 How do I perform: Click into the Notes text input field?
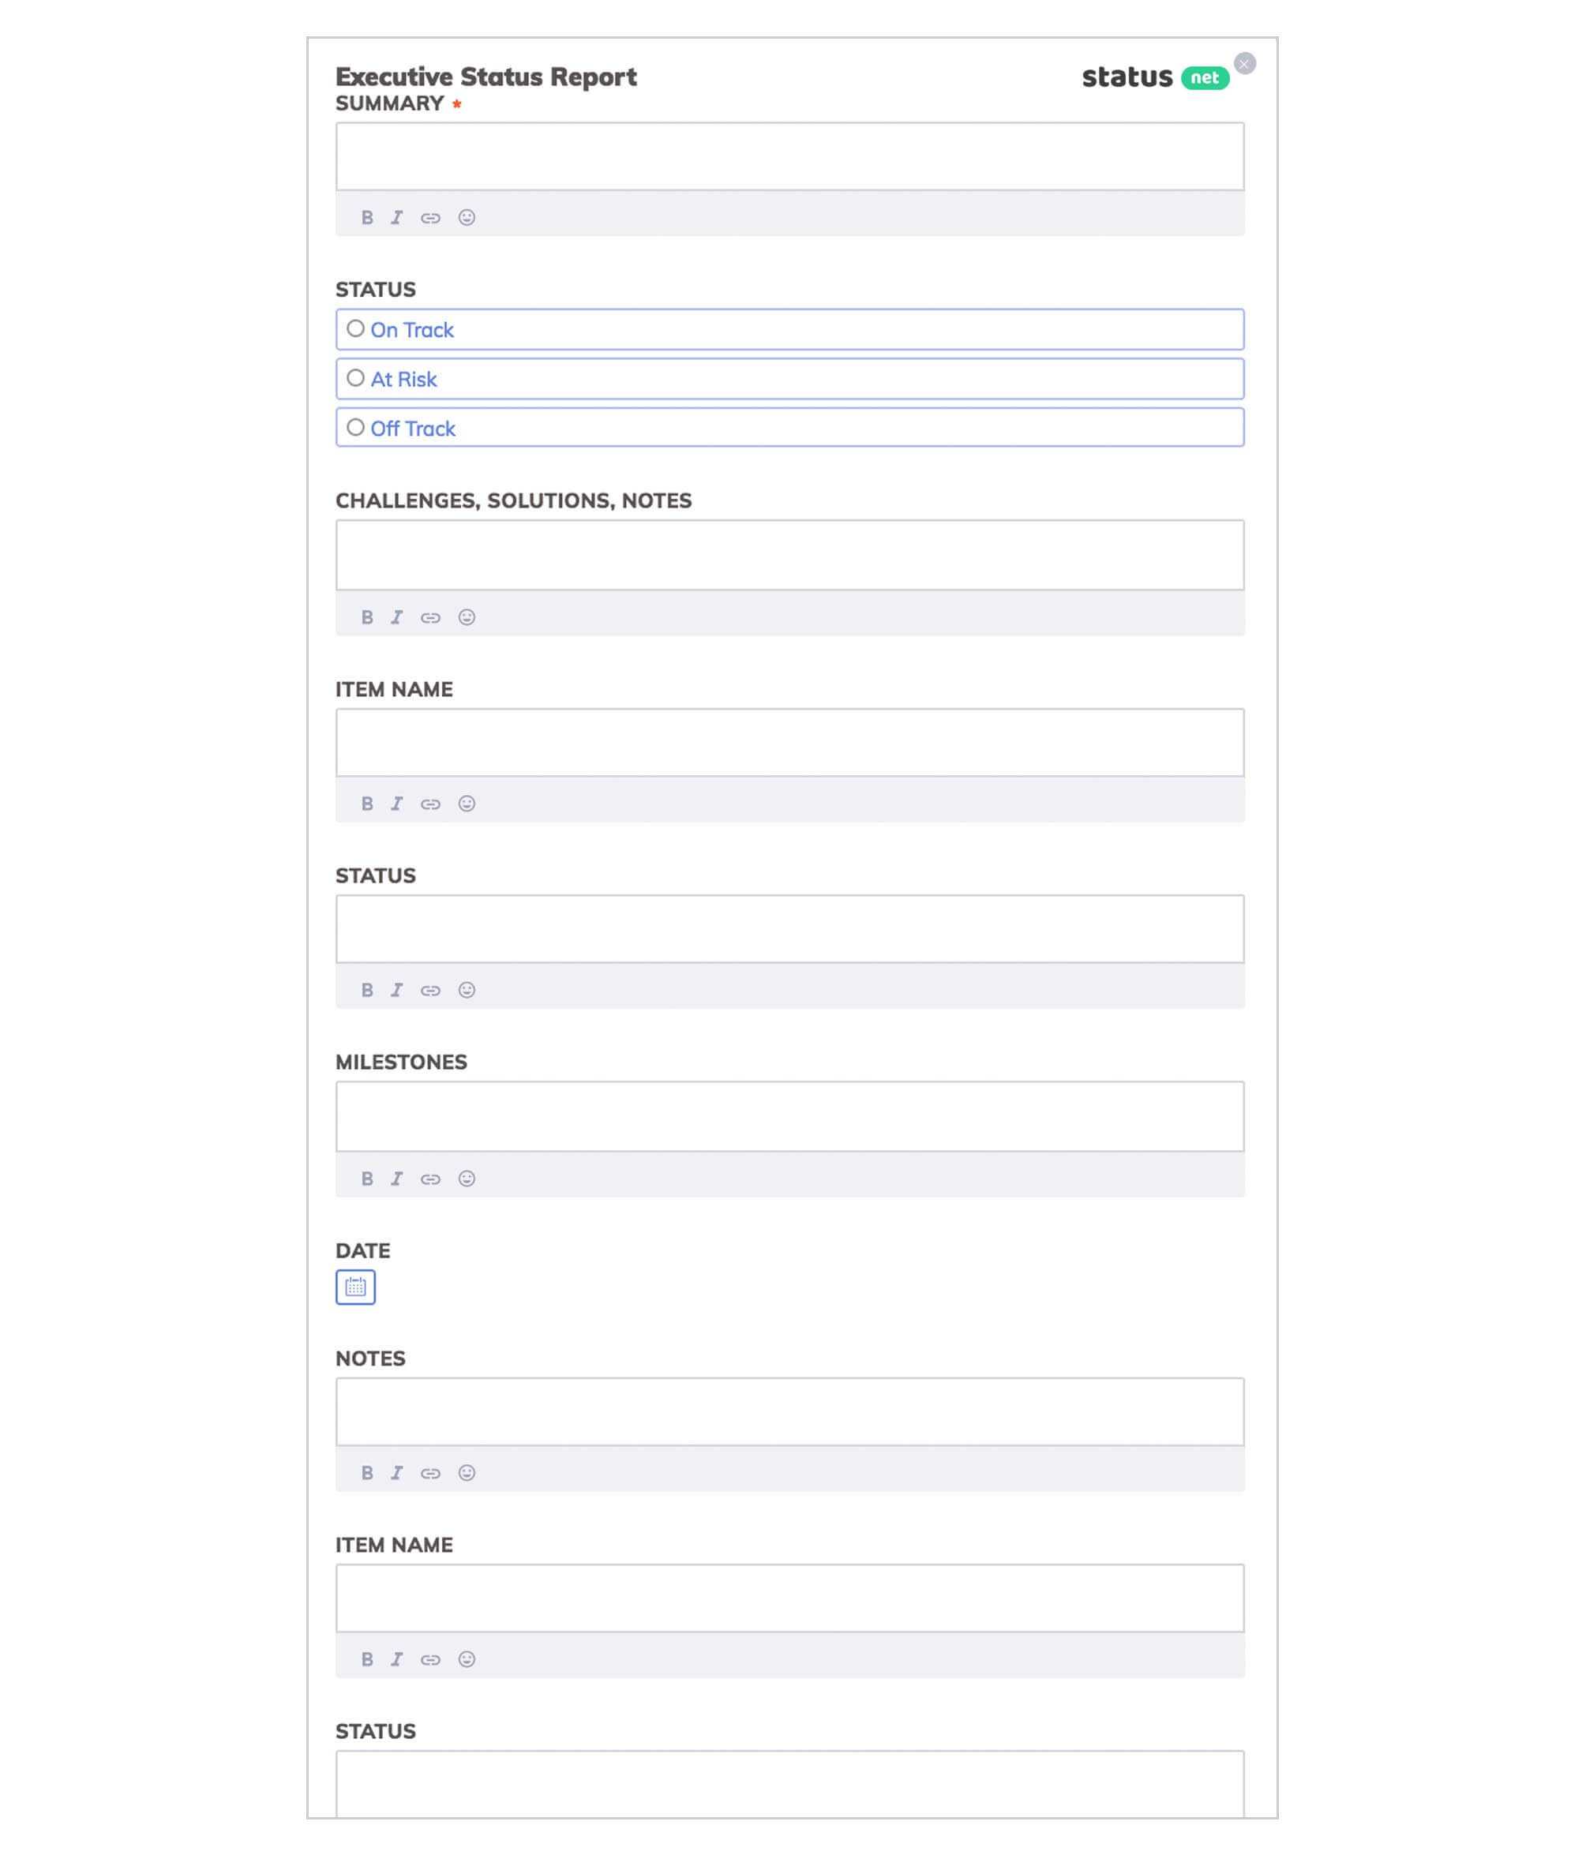click(790, 1410)
